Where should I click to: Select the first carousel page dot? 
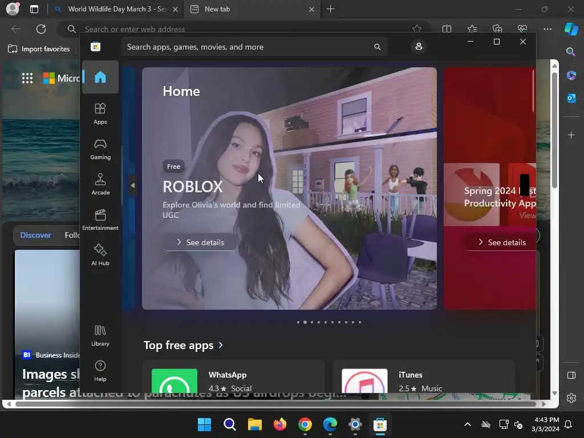click(298, 322)
